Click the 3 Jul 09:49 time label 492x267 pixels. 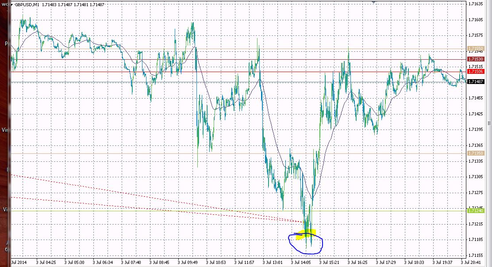(x=188, y=262)
